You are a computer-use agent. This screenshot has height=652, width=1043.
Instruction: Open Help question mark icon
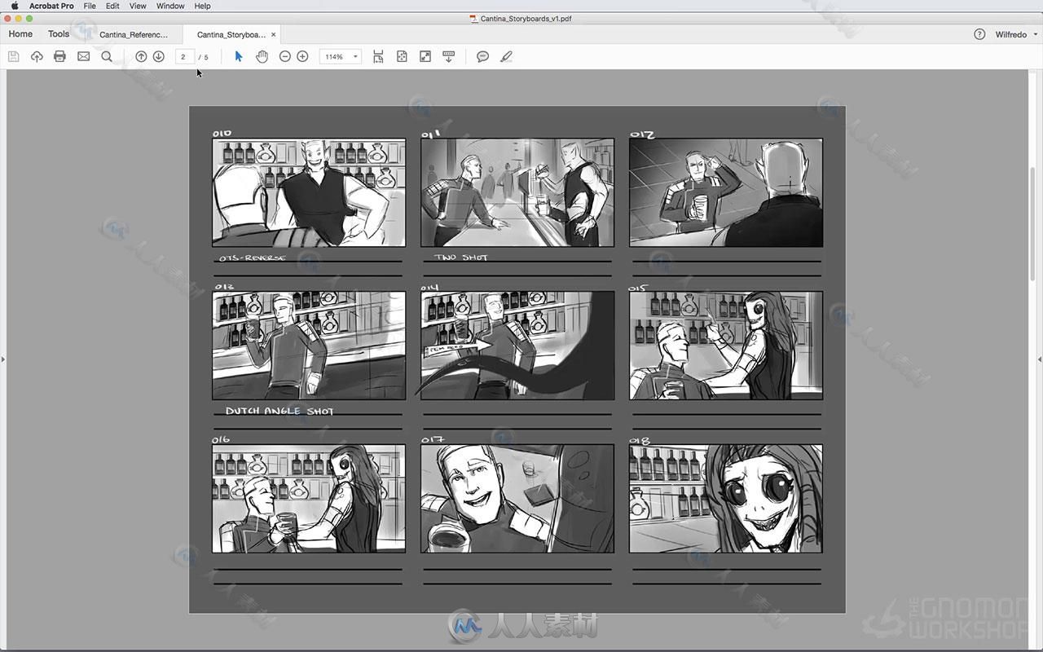pyautogui.click(x=979, y=34)
